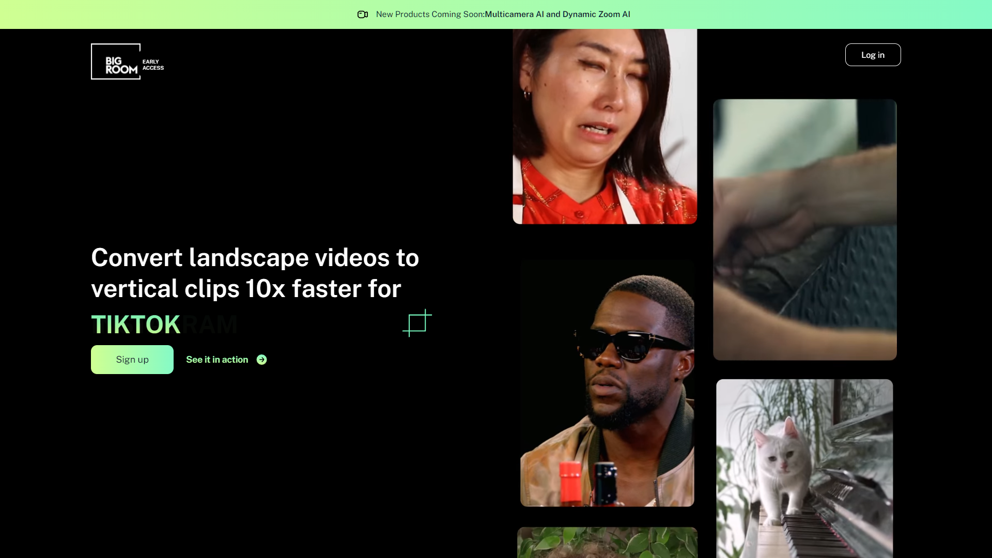Viewport: 992px width, 558px height.
Task: Click the green TIKTOK animated headline text
Action: 135,324
